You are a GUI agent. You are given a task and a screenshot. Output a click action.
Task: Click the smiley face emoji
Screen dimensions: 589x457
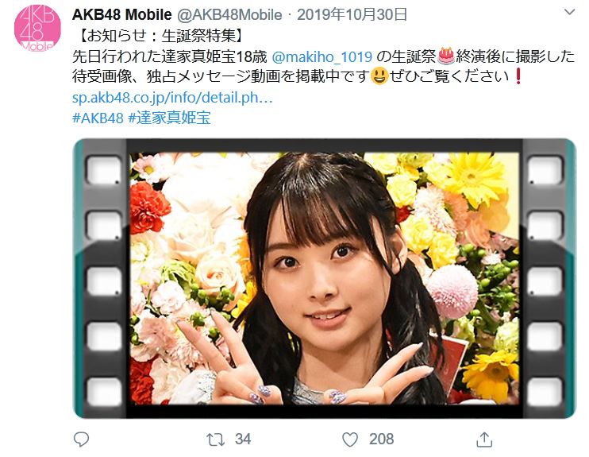[379, 76]
